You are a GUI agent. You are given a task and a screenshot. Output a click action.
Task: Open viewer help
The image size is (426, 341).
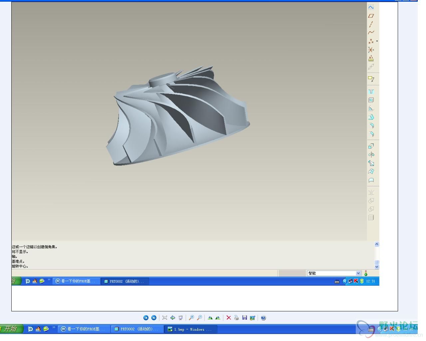(263, 318)
